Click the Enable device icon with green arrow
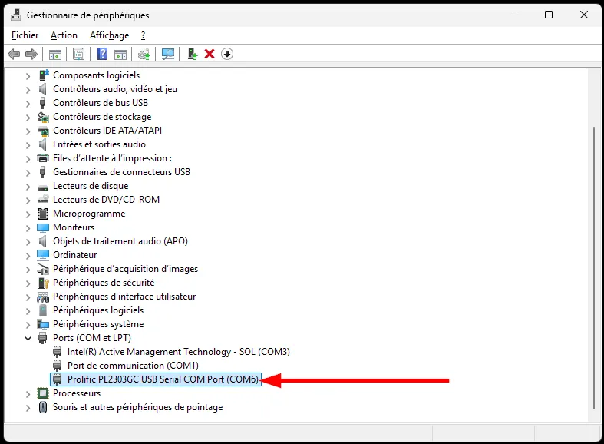604x444 pixels. point(192,54)
